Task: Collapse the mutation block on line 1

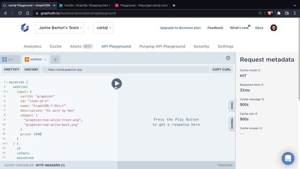Action: tap(7, 82)
